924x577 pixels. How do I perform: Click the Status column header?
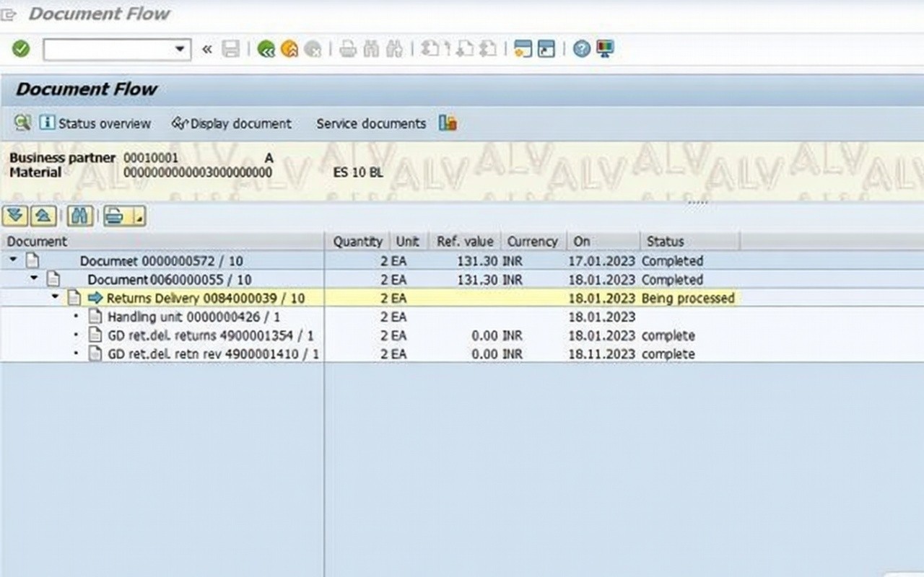pyautogui.click(x=665, y=242)
